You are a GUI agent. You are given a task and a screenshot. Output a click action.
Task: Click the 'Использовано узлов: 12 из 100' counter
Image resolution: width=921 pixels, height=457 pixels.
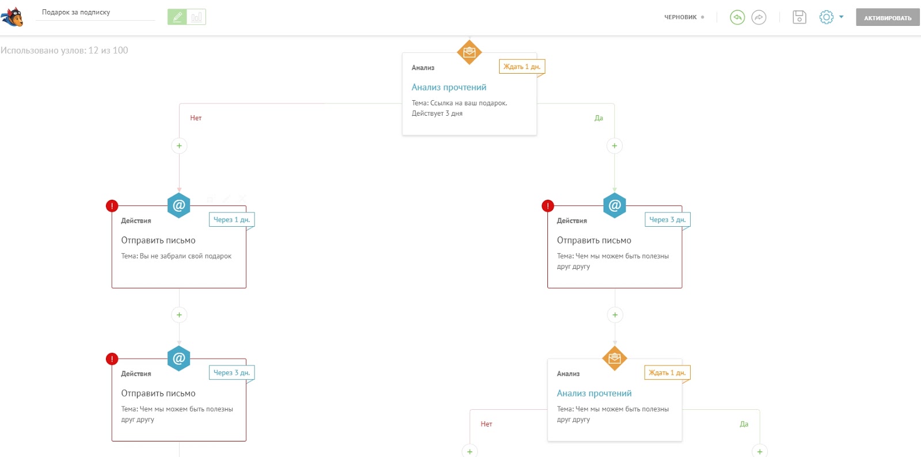click(64, 51)
